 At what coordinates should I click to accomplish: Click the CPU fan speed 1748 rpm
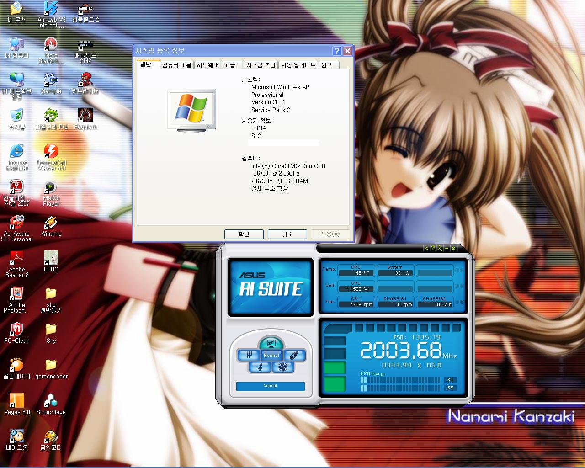(356, 304)
